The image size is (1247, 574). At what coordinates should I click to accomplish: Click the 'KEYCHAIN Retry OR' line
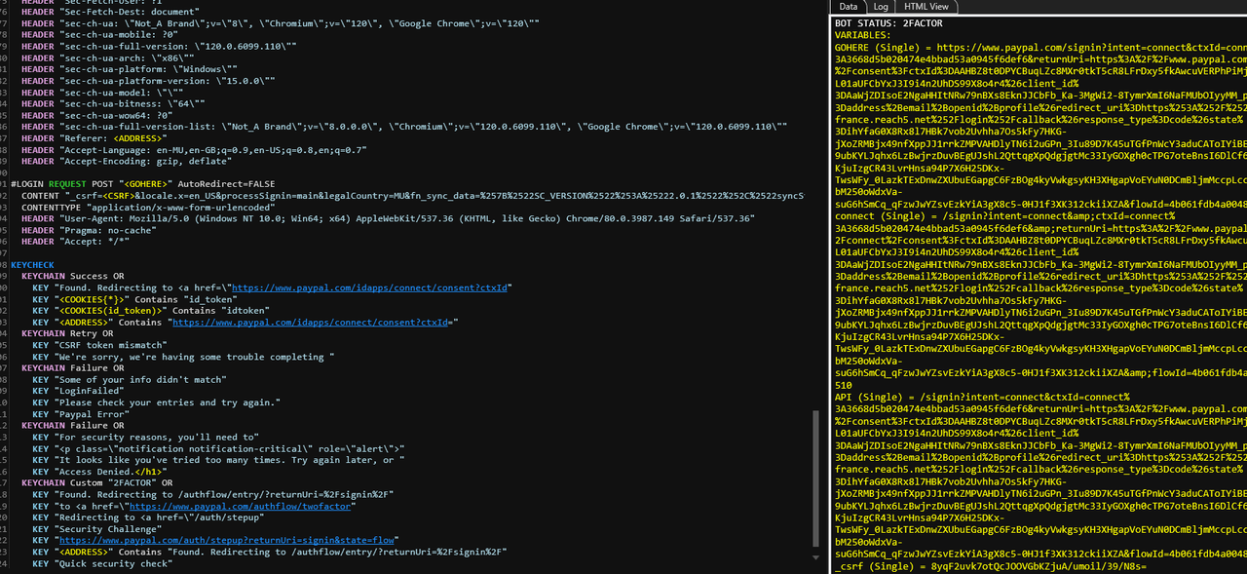[67, 333]
